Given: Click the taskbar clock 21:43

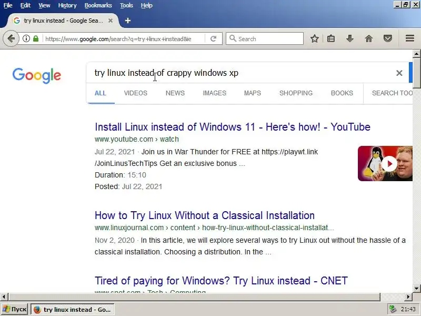Looking at the screenshot, I should click(408, 310).
